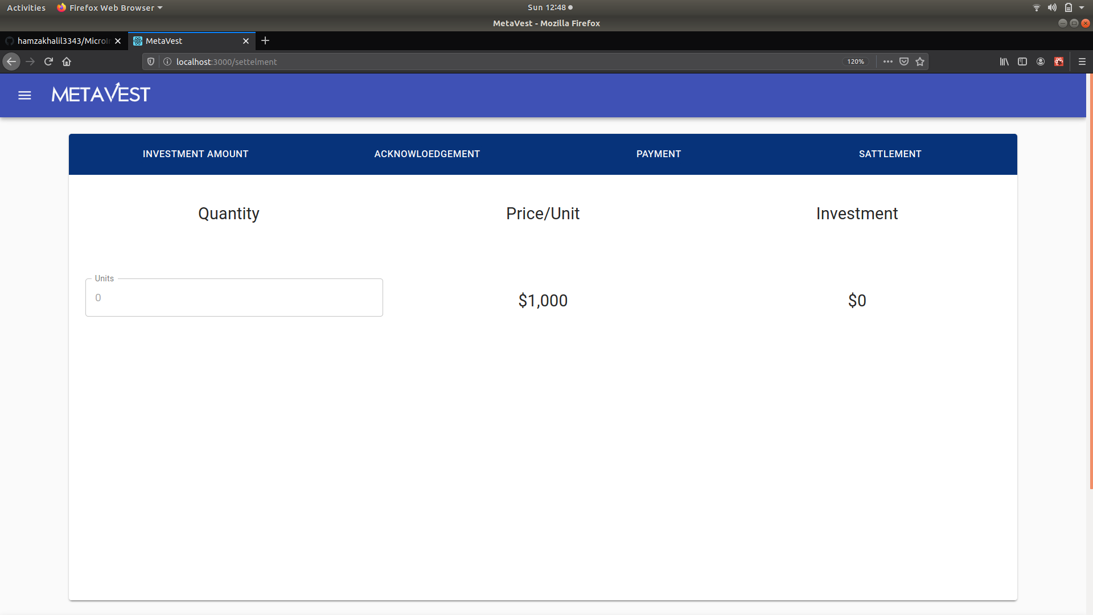Screen dimensions: 1093x615
Task: Select the Payment tab
Action: 659,154
